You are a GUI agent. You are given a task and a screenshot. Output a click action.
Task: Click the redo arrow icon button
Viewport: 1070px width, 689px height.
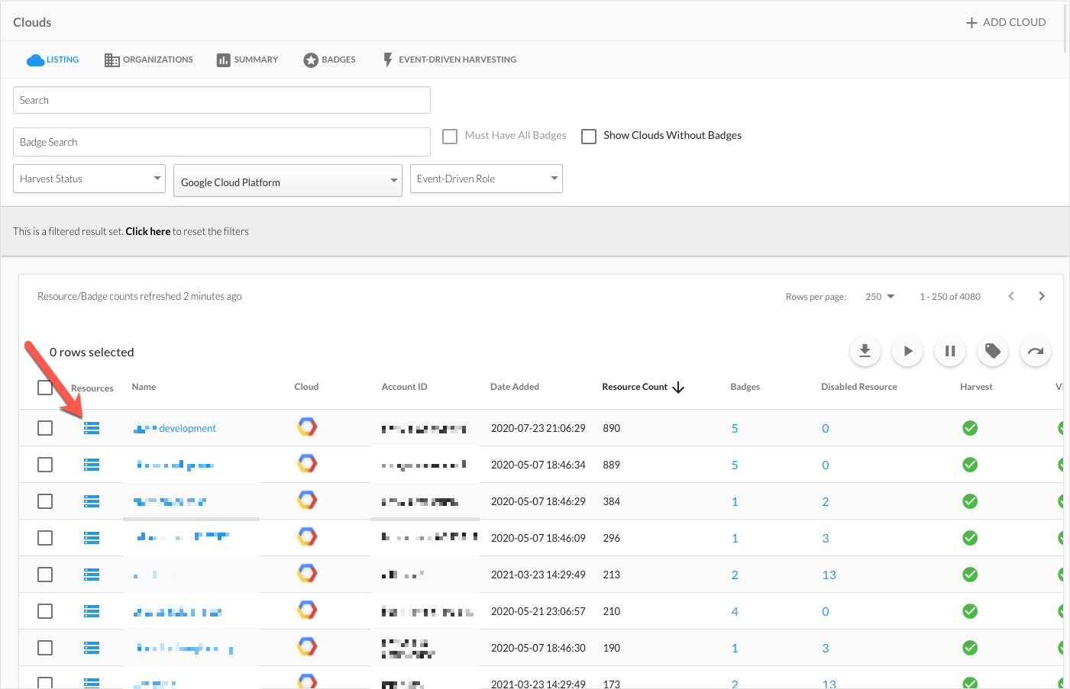1036,351
